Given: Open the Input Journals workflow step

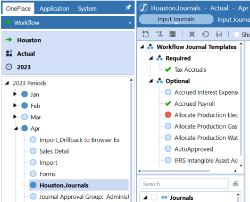Looking at the screenshot, I should point(176,19).
